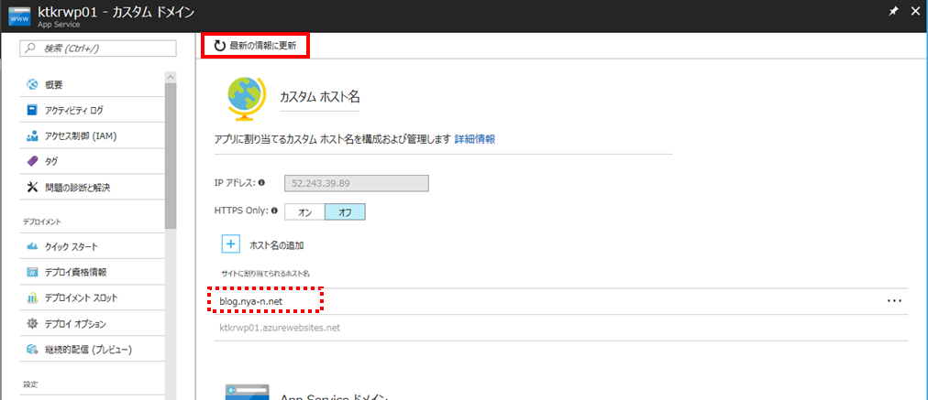Open デプロイ オプション menu item
The image size is (928, 400).
(x=93, y=324)
